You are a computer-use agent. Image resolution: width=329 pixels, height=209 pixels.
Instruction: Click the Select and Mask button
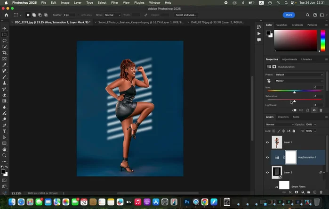[186, 15]
